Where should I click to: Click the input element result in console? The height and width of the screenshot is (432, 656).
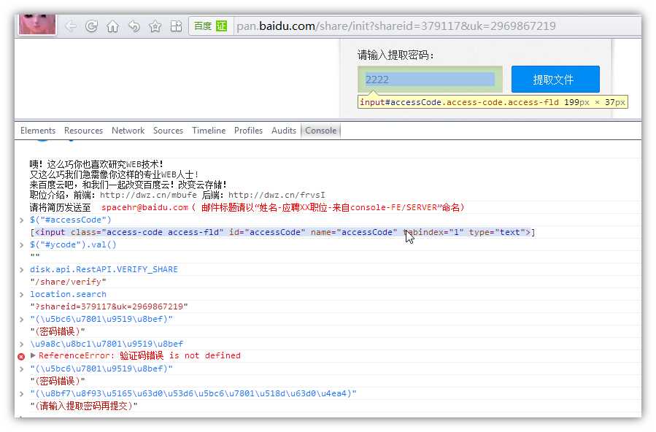[x=282, y=232]
